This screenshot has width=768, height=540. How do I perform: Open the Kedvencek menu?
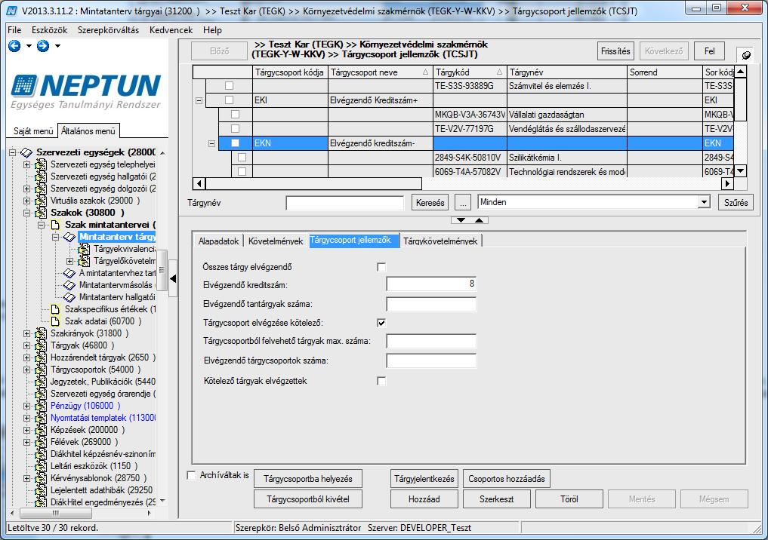tap(171, 30)
